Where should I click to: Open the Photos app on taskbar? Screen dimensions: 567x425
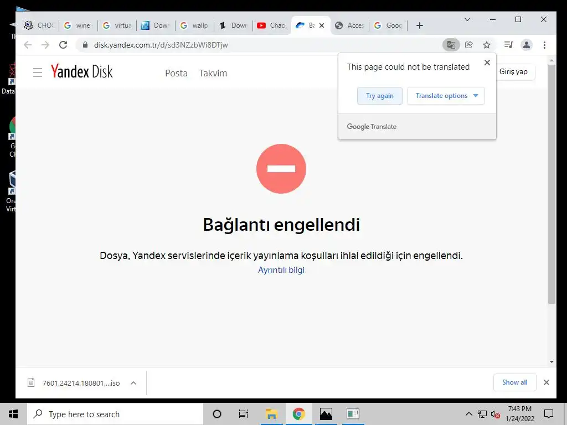tap(326, 414)
